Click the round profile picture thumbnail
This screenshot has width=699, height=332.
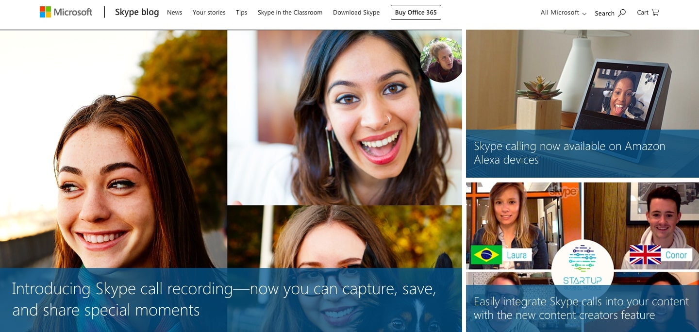click(x=441, y=61)
